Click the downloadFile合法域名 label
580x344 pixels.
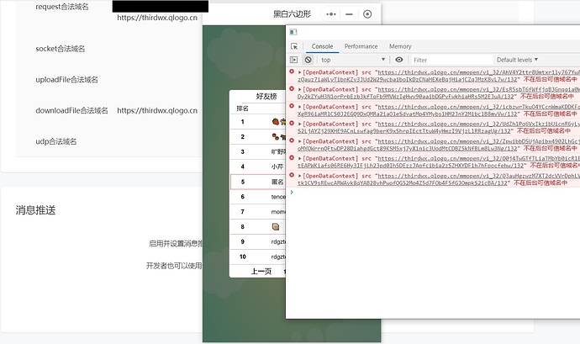[71, 110]
